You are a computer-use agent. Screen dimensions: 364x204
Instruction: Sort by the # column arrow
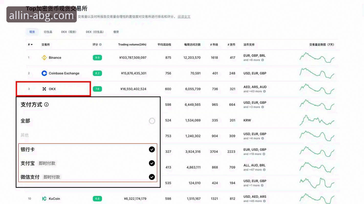[x=32, y=45]
